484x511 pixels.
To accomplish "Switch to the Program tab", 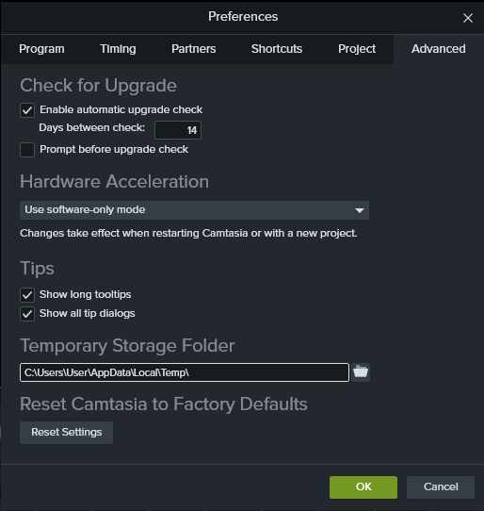I will pyautogui.click(x=41, y=49).
